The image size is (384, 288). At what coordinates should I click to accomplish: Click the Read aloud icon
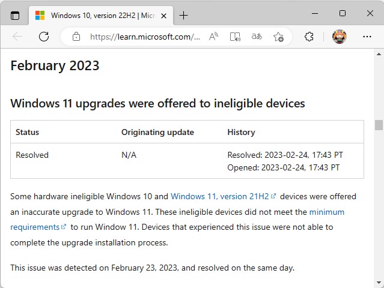(x=213, y=37)
